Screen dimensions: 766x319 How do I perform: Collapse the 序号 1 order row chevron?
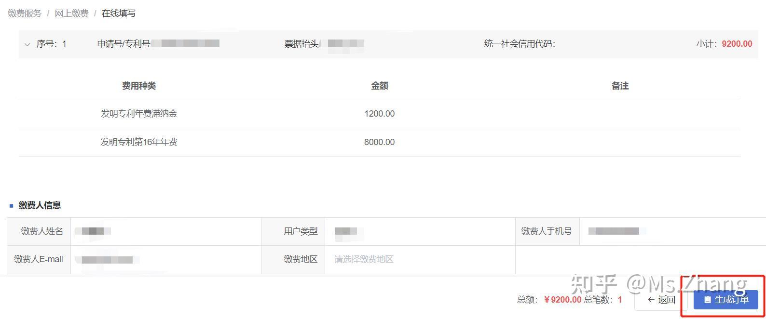pos(27,44)
